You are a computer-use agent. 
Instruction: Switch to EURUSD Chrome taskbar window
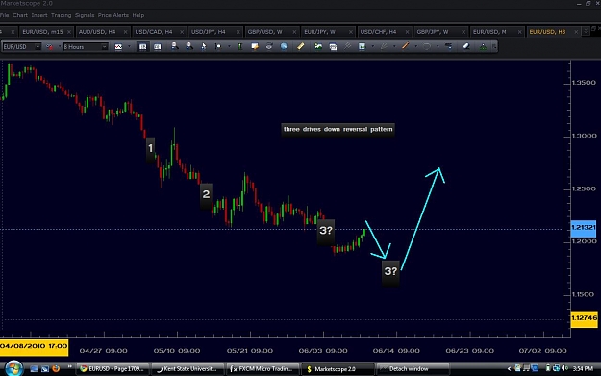(x=113, y=369)
